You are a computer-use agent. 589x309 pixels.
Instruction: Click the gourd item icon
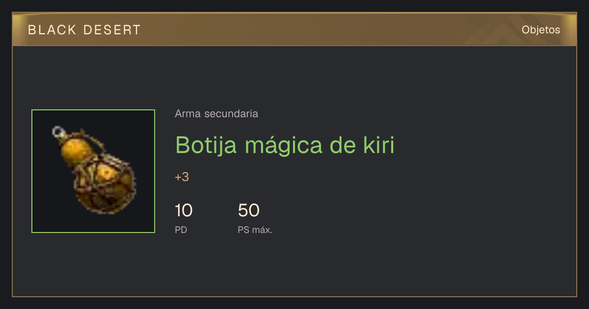(93, 171)
